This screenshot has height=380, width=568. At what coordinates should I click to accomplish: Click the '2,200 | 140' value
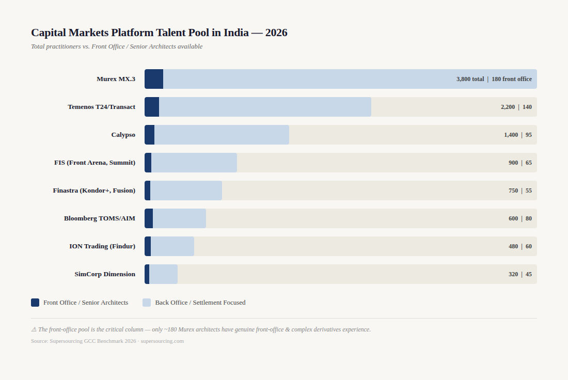click(x=516, y=107)
